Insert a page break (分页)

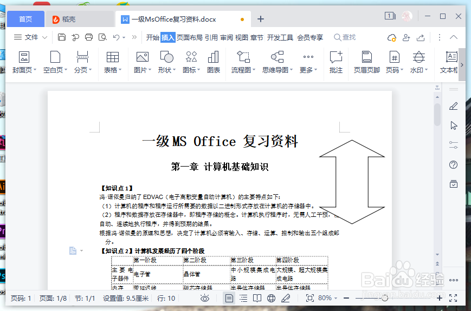[x=82, y=62]
